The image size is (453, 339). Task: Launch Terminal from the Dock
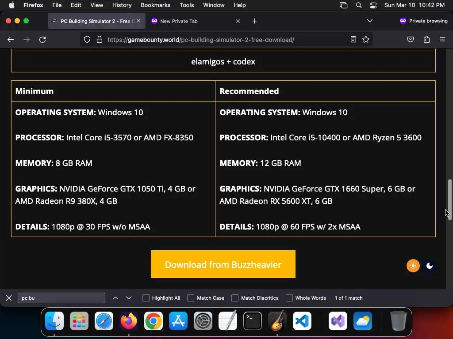point(253,320)
